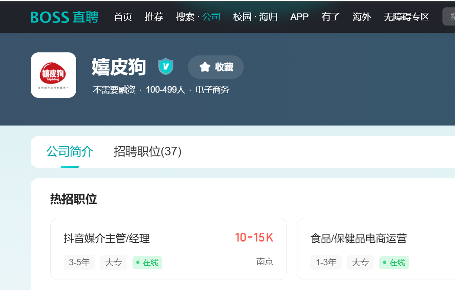Click the 1-3年 experience tag
This screenshot has height=290, width=455.
(326, 262)
